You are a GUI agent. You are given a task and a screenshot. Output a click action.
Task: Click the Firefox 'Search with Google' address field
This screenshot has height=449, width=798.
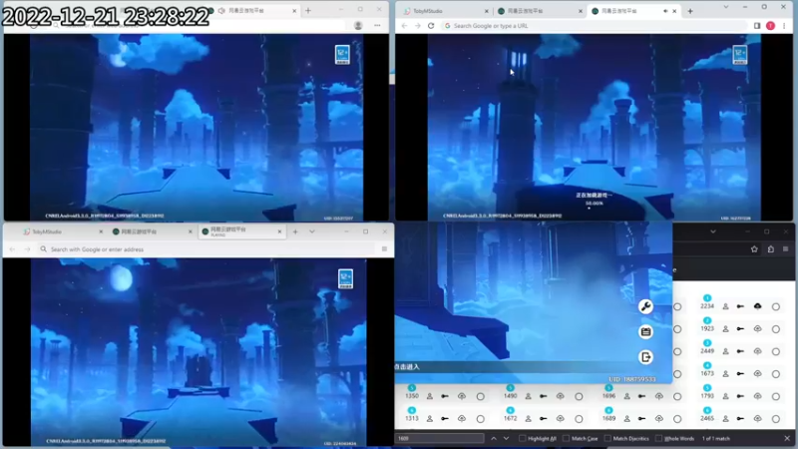tap(207, 248)
